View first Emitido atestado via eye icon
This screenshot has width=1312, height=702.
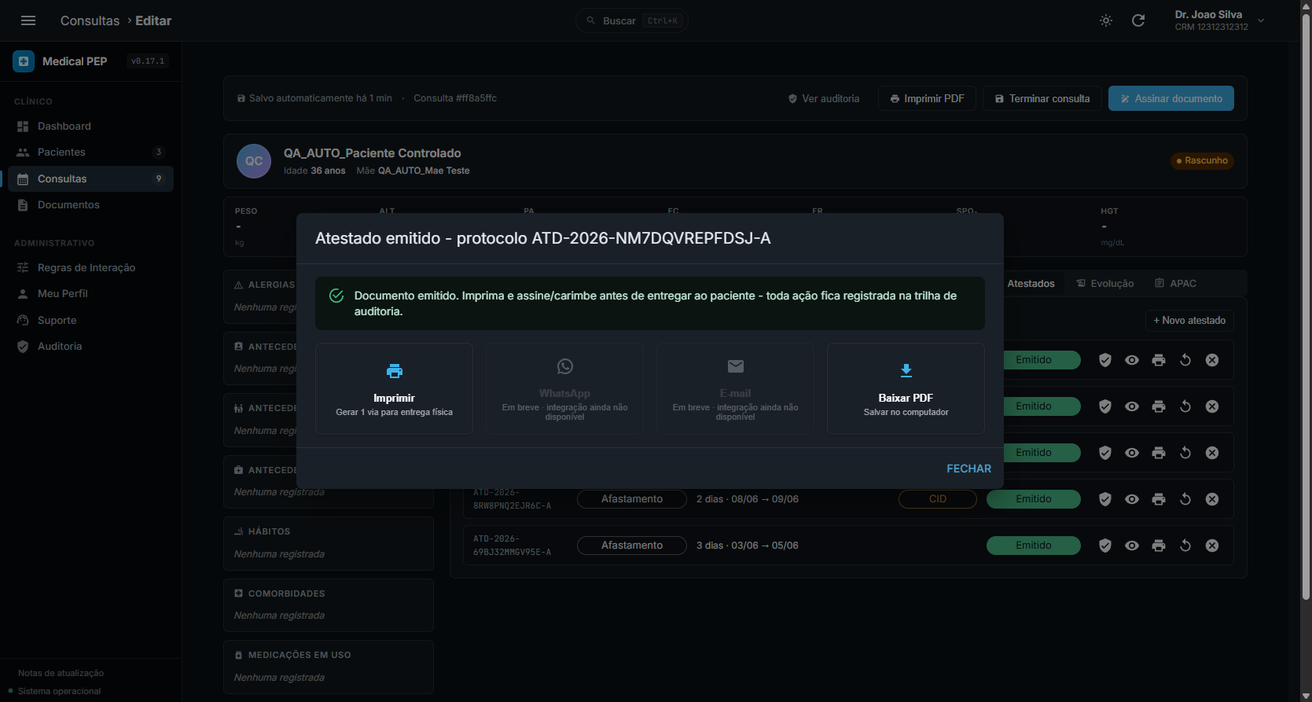point(1132,360)
